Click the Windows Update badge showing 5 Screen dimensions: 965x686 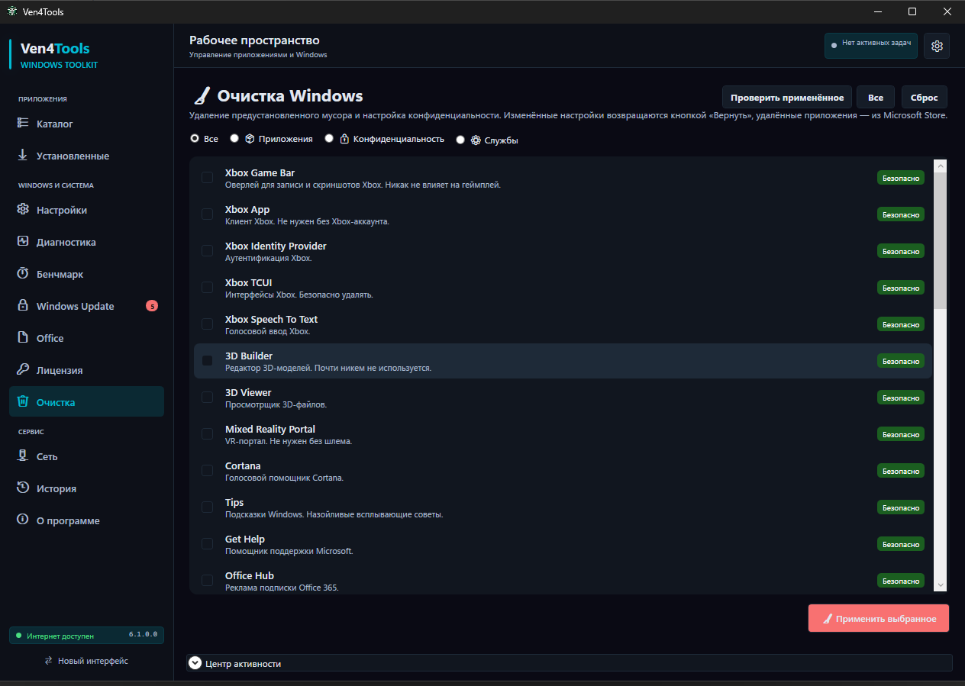[152, 306]
